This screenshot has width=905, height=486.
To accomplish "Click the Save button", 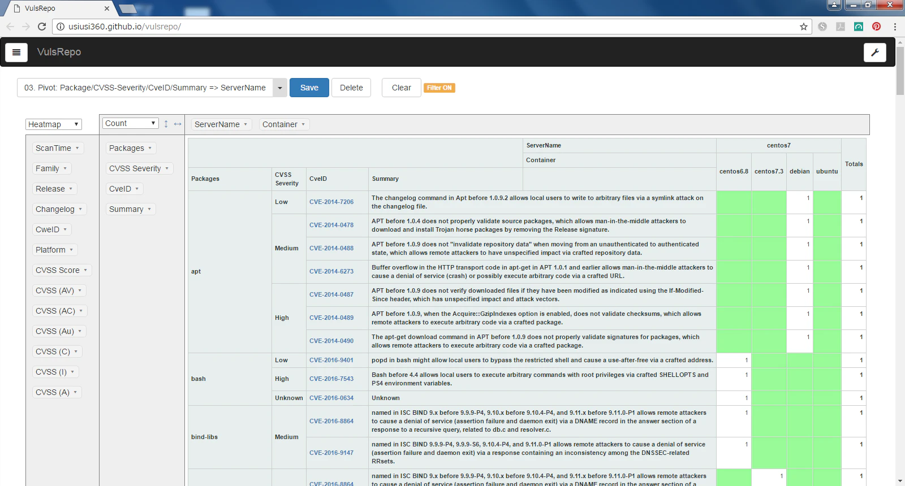I will click(x=309, y=88).
